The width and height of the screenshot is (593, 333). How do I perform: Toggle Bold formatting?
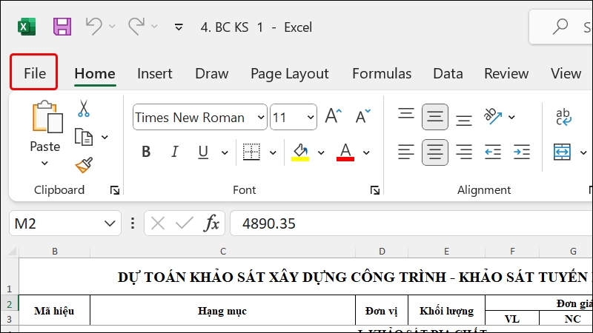click(146, 152)
